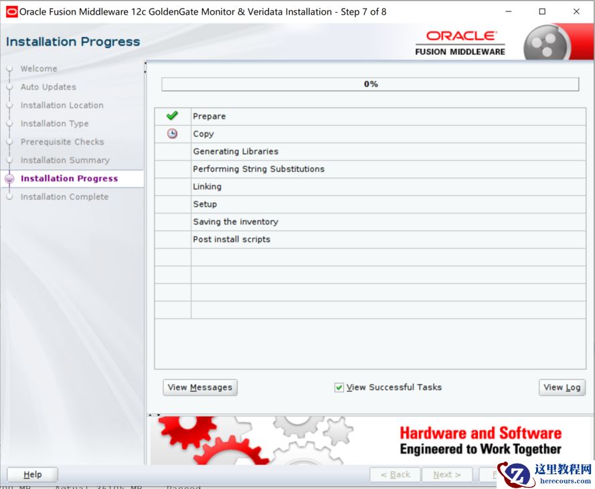
Task: Click the Prepare task row
Action: pyautogui.click(x=370, y=116)
